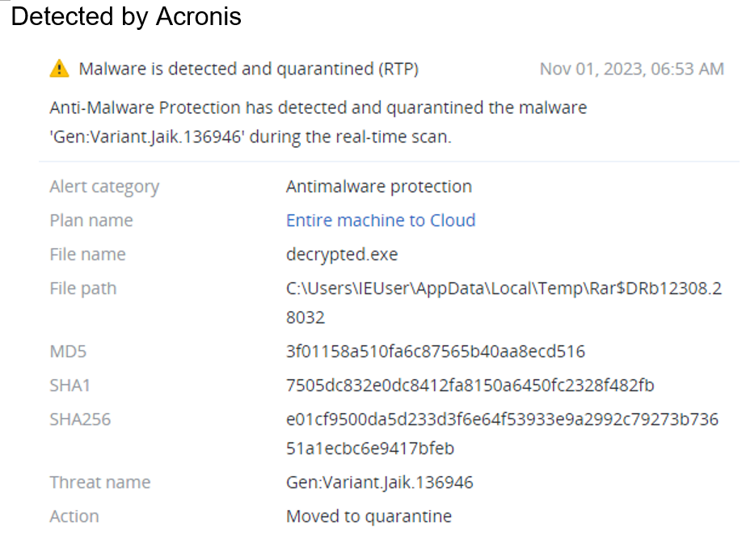This screenshot has height=536, width=742.
Task: Click the Action value Moved to quarantine
Action: coord(369,517)
